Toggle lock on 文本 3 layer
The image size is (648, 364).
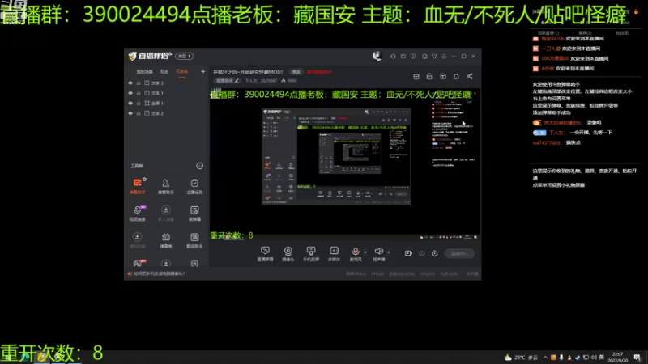pyautogui.click(x=139, y=83)
